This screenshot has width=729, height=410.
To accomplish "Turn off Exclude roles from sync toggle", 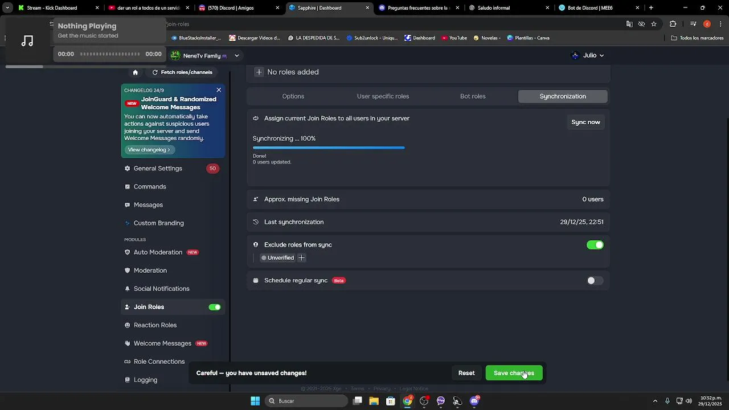I will tap(595, 245).
